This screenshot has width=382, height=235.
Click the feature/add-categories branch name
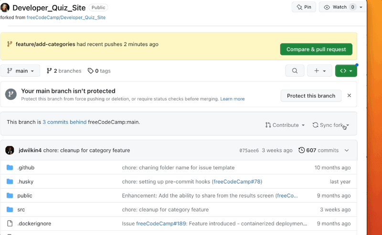pos(45,44)
